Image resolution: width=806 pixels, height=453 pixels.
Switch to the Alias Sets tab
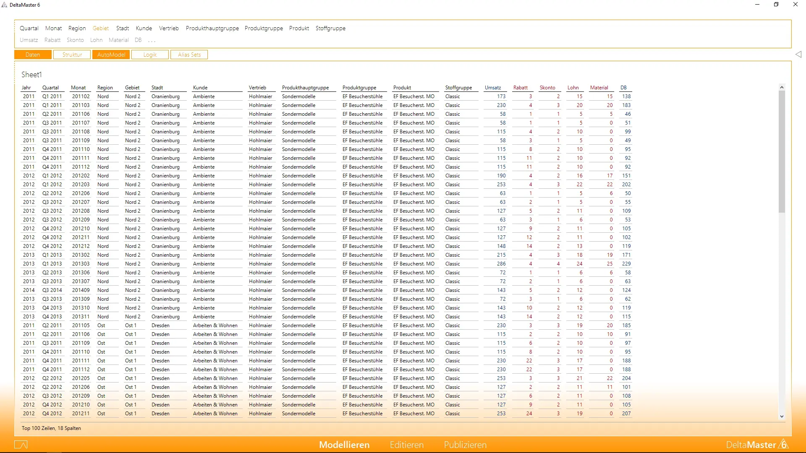point(189,55)
